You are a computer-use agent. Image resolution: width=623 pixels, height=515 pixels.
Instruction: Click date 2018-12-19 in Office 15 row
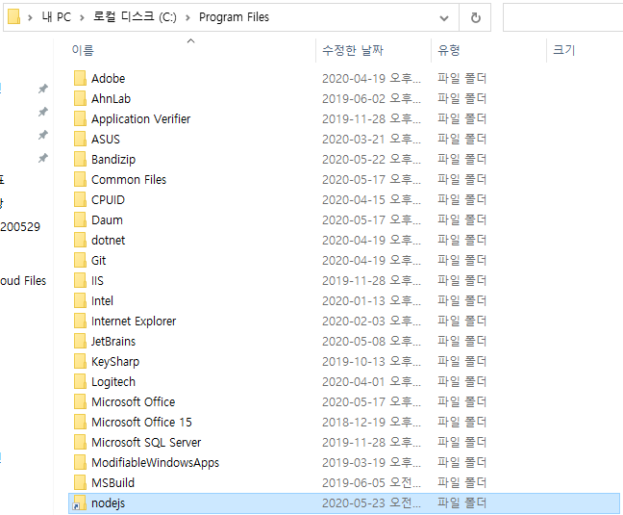(371, 423)
